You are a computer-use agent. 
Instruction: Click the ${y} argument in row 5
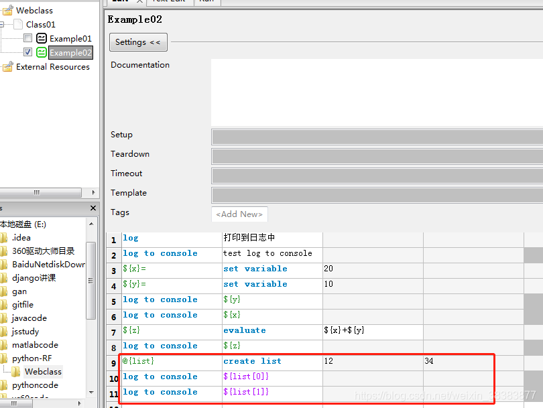click(272, 301)
